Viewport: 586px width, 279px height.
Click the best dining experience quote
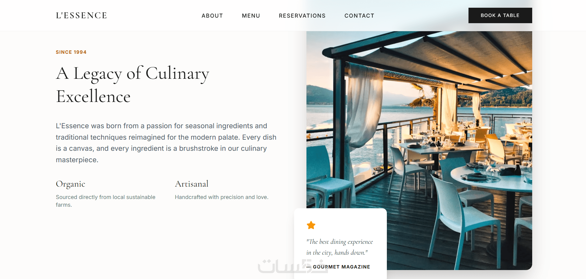pyautogui.click(x=340, y=247)
